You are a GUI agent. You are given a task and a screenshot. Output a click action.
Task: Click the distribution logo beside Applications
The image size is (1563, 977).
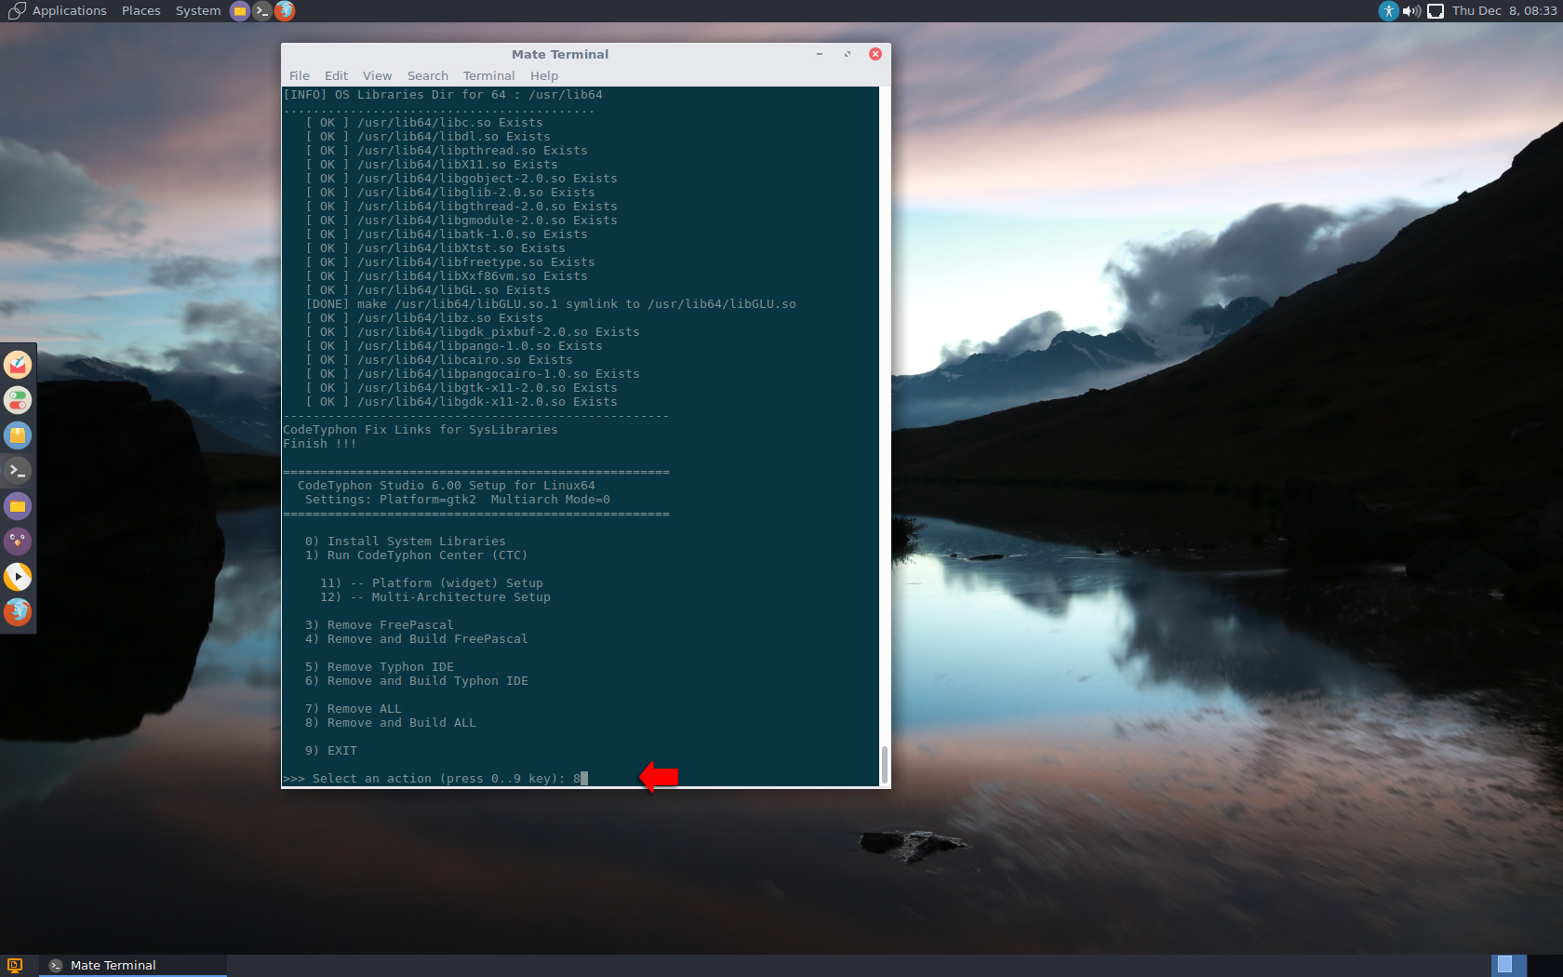(x=16, y=11)
